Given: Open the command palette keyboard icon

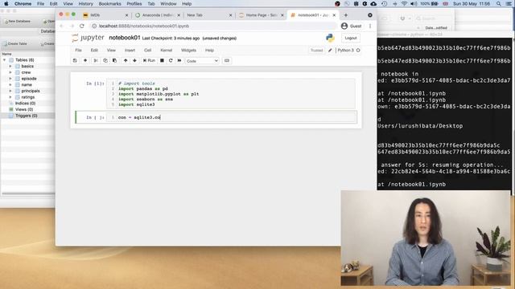Looking at the screenshot, I should point(227,61).
